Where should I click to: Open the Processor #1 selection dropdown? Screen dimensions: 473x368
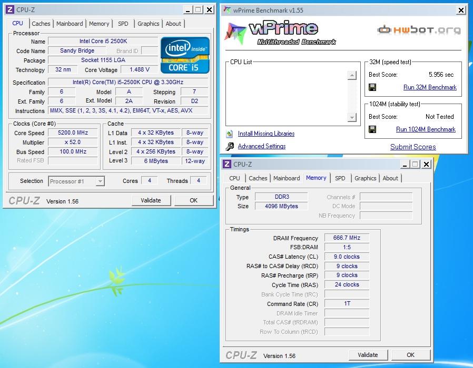point(100,181)
